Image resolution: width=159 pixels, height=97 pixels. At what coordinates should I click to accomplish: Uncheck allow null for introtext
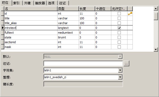(119, 28)
